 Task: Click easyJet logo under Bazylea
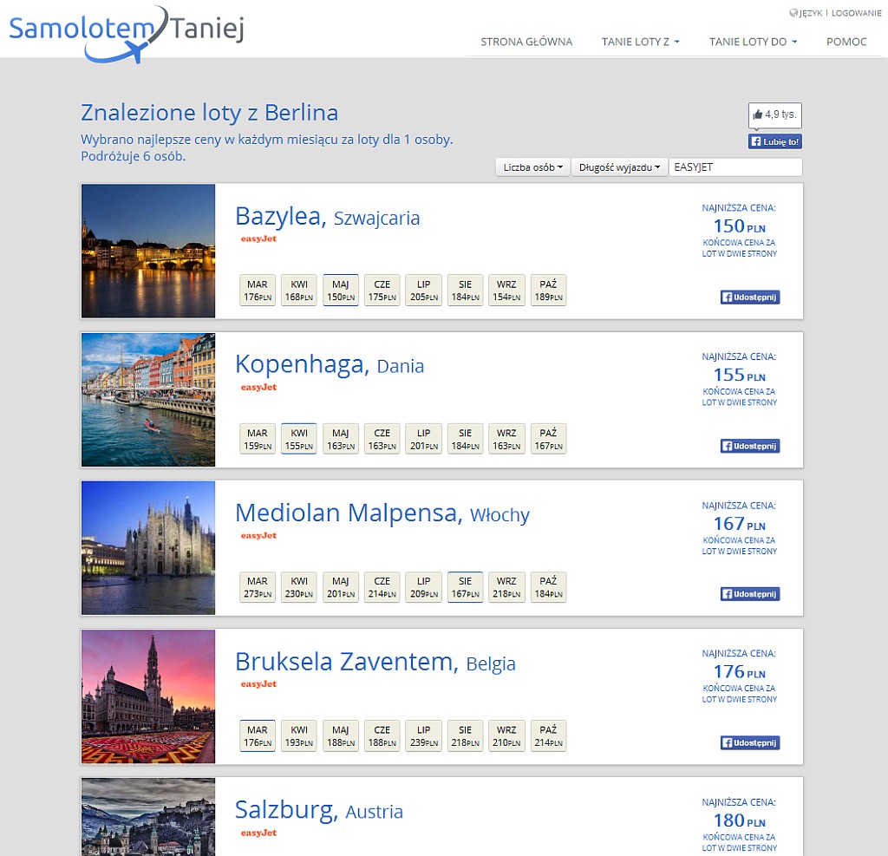258,239
